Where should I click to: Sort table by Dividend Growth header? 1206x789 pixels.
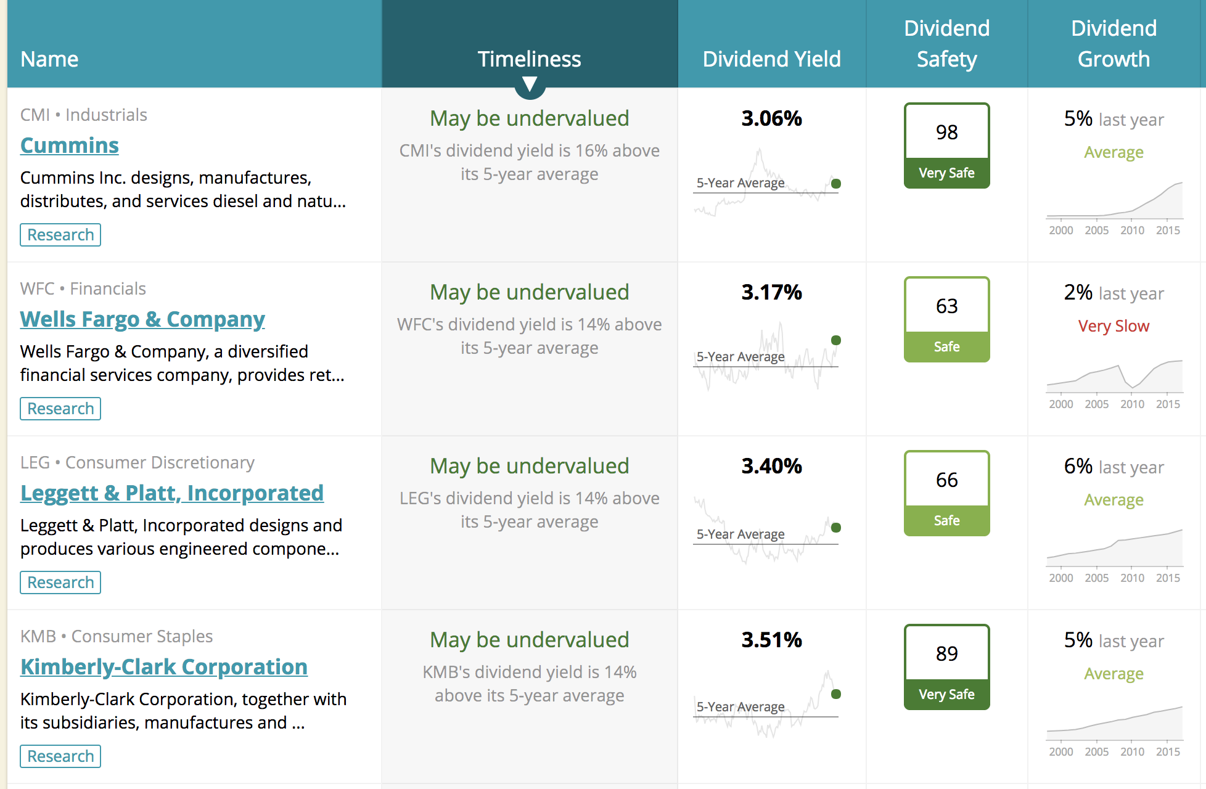1114,44
